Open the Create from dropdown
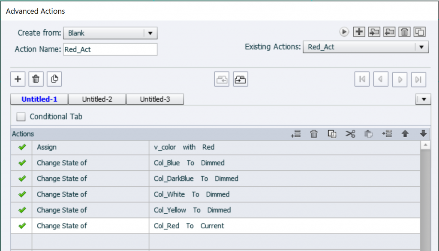 [x=150, y=33]
